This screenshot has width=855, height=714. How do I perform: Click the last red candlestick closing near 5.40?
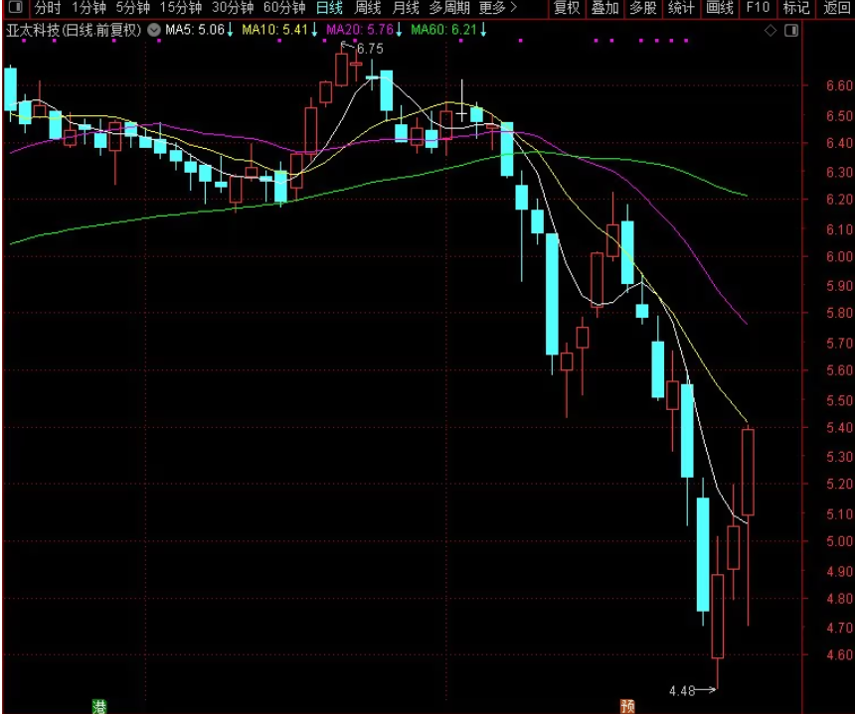click(x=748, y=472)
